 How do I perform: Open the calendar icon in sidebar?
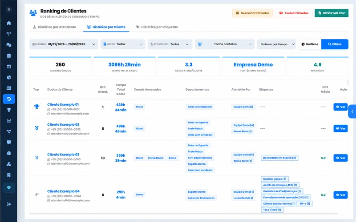[9, 56]
